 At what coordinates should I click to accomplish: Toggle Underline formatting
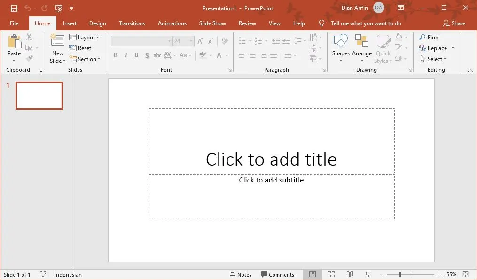136,55
